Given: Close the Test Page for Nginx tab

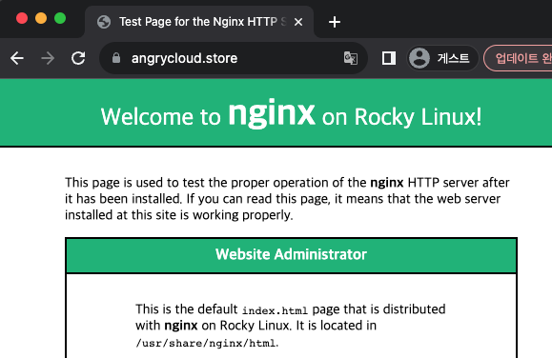Looking at the screenshot, I should (x=298, y=22).
